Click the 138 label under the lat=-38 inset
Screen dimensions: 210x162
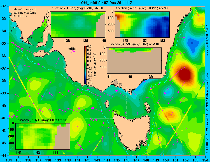tap(67, 40)
